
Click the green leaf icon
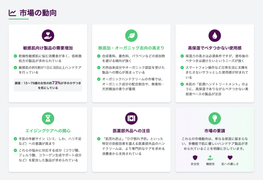pos(131,36)
